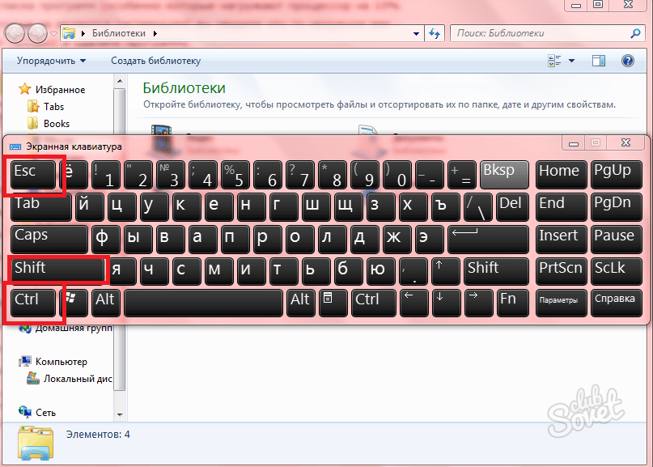Viewport: 653px width, 467px height.
Task: Toggle the left Shift key
Action: tap(57, 272)
